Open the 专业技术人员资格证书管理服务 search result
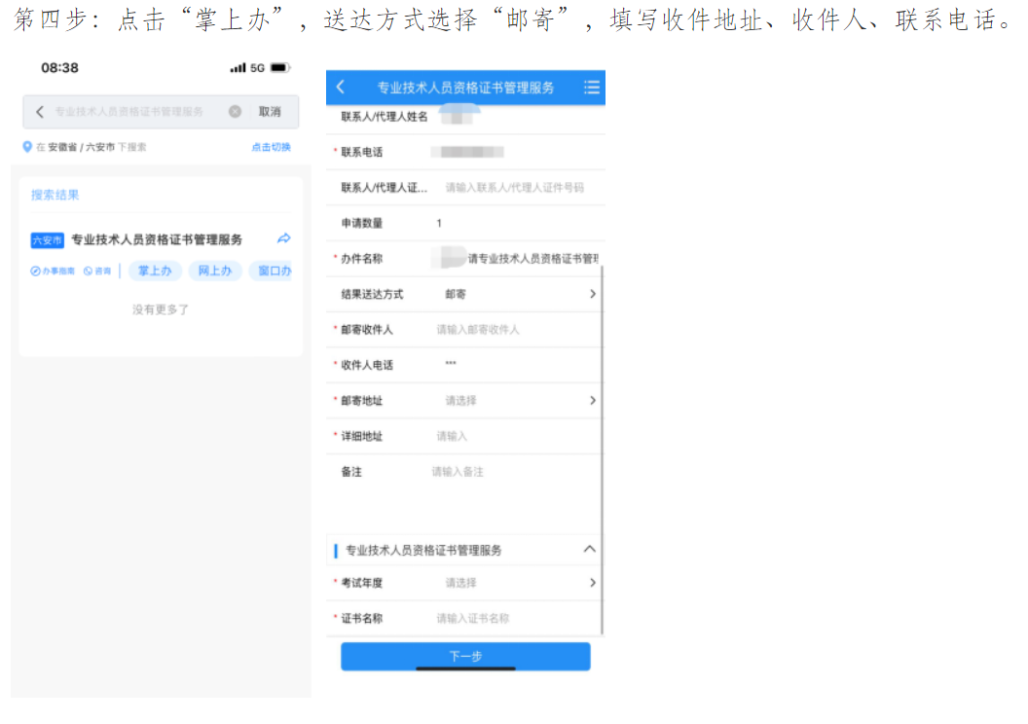1028x724 pixels. coord(157,239)
